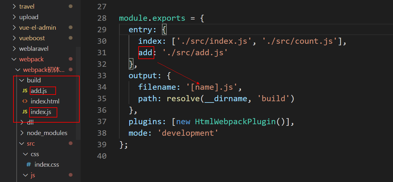Collapse the webpack folder chevron
The height and width of the screenshot is (182, 393).
coord(14,59)
